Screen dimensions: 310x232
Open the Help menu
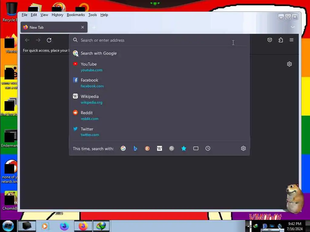pos(104,15)
